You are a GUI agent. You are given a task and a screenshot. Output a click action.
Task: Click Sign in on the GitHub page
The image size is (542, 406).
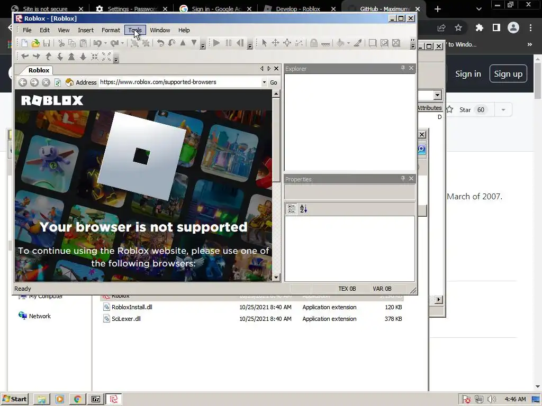click(x=468, y=73)
